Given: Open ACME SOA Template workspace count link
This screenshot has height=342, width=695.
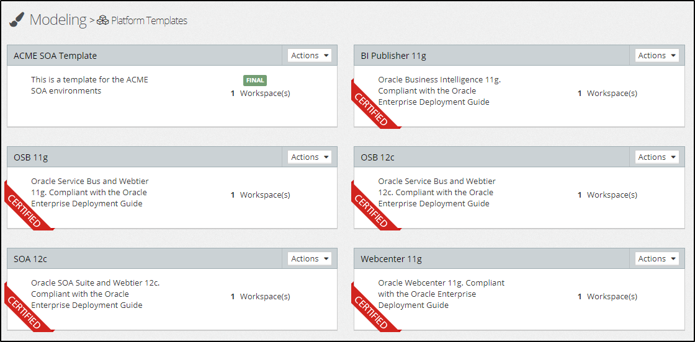Looking at the screenshot, I should tap(261, 94).
